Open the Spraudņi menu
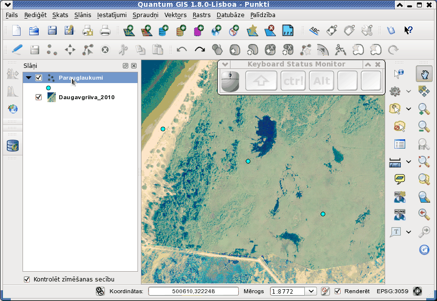The height and width of the screenshot is (301, 437). click(x=145, y=15)
